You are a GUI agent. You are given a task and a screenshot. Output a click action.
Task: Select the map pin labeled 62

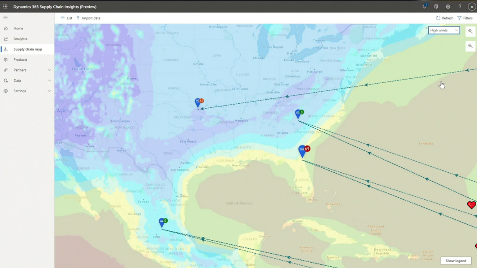pos(199,102)
